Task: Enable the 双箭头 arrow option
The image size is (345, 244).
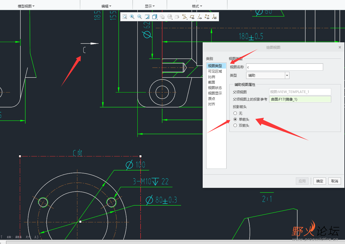Action: [x=235, y=125]
